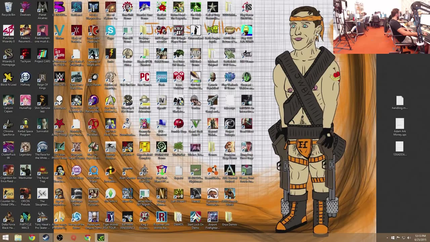Open the Windows Start button
The image size is (430, 242).
tap(5, 238)
